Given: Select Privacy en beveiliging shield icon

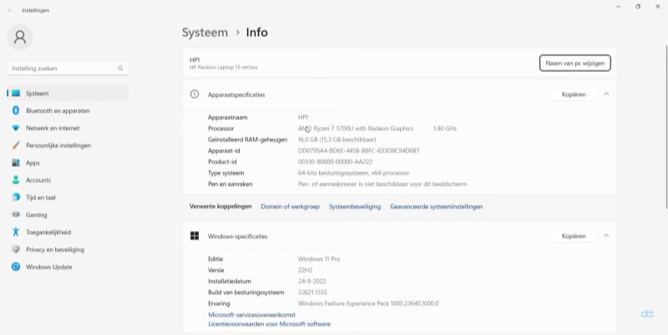Looking at the screenshot, I should pyautogui.click(x=16, y=249).
